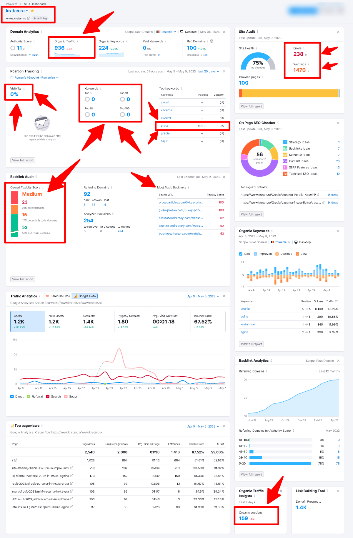Click the sort icon beside the Traffic column
The image size is (353, 538).
tap(336, 301)
